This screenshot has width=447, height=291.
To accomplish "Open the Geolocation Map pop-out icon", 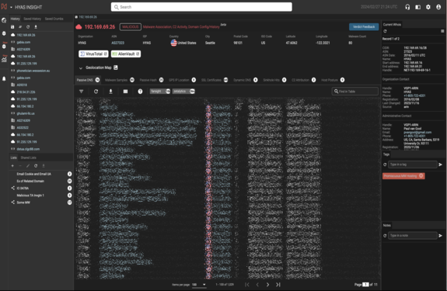I will (x=116, y=68).
